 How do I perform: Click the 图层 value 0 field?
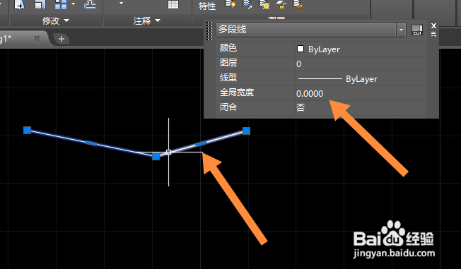(x=360, y=64)
